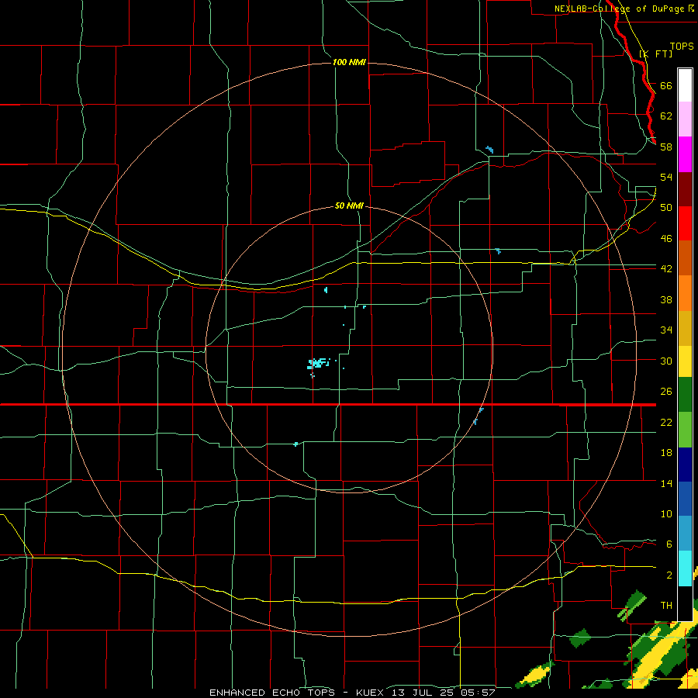This screenshot has height=698, width=698.
Task: Click the legend value 14
Action: coord(666,483)
